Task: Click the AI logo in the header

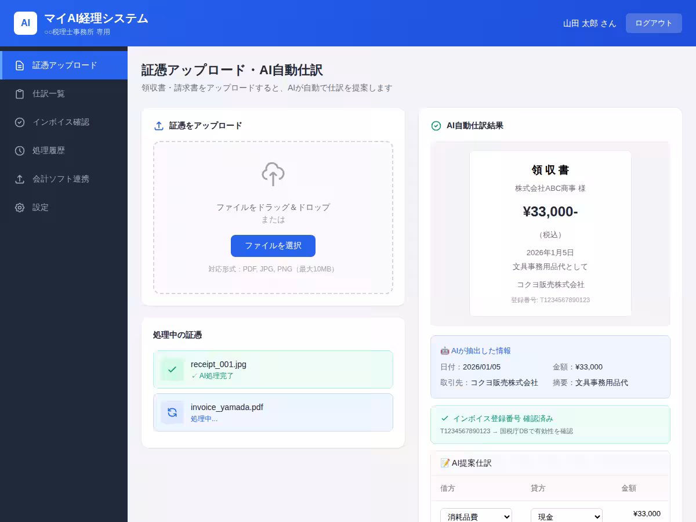Action: click(25, 23)
